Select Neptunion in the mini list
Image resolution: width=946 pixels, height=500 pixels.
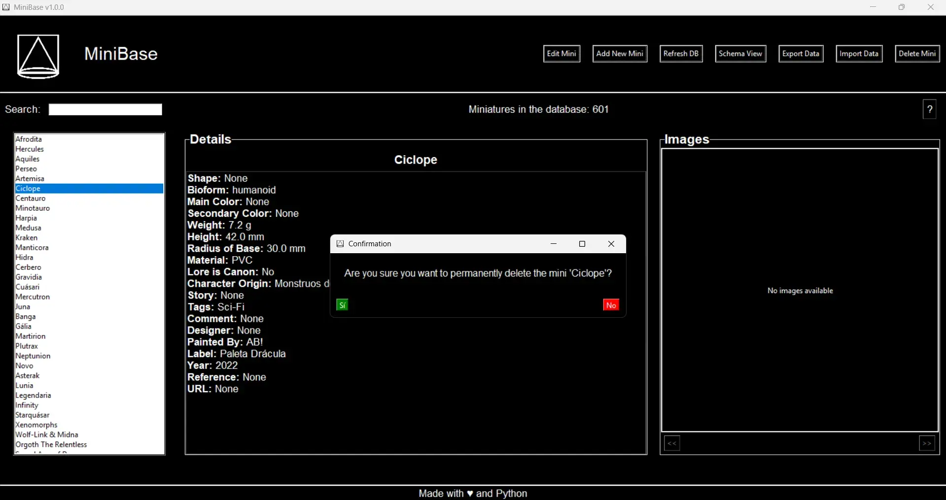pyautogui.click(x=89, y=356)
